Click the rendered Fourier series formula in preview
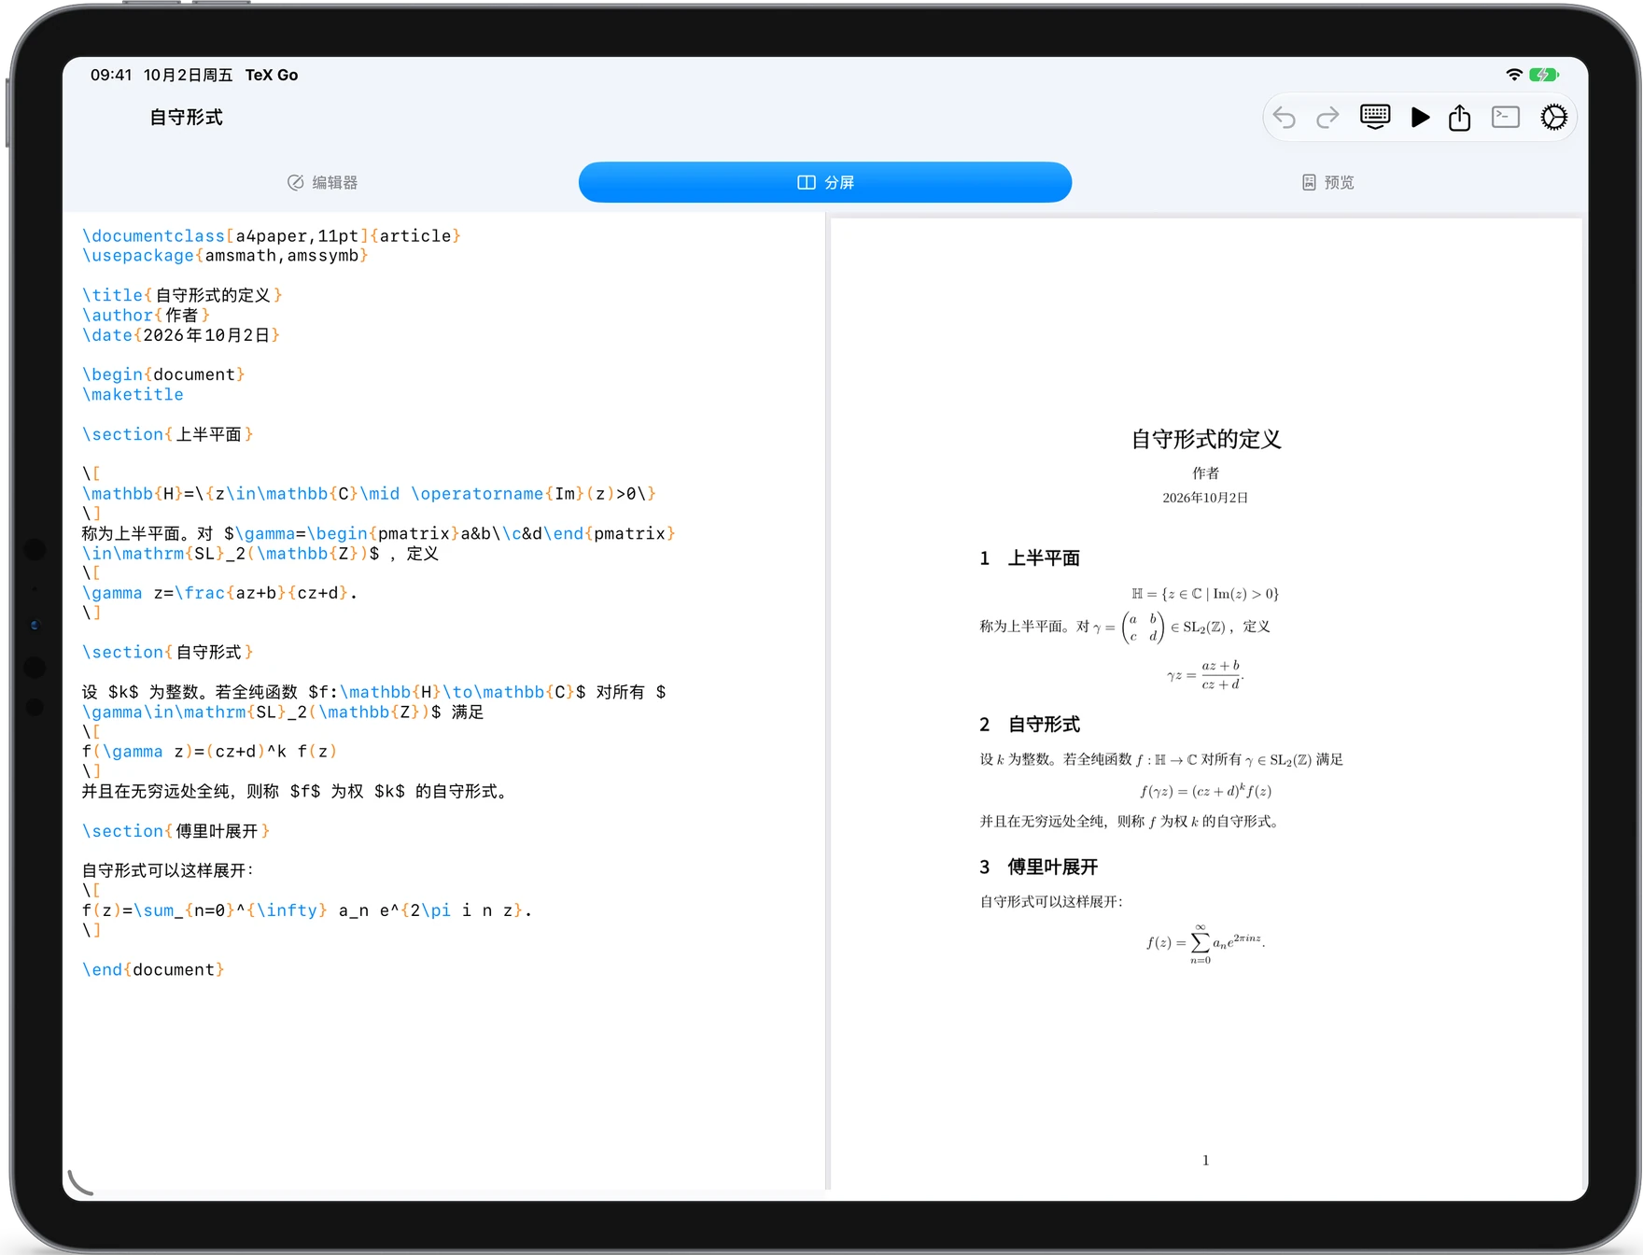The image size is (1643, 1255). [1206, 943]
